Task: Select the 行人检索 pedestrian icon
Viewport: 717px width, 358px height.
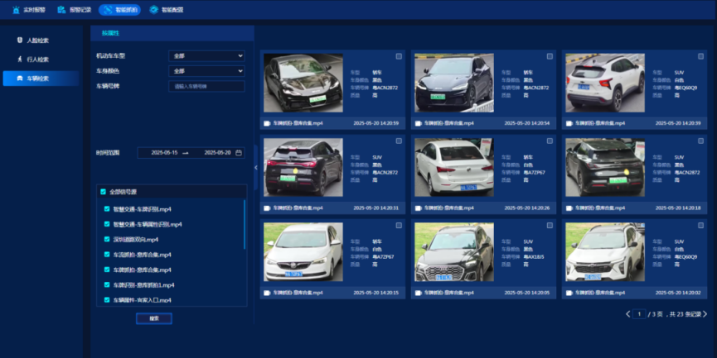Action: coord(20,60)
